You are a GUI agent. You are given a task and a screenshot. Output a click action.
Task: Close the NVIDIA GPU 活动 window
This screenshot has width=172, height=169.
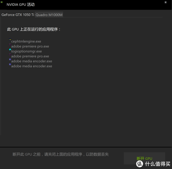(165, 2)
